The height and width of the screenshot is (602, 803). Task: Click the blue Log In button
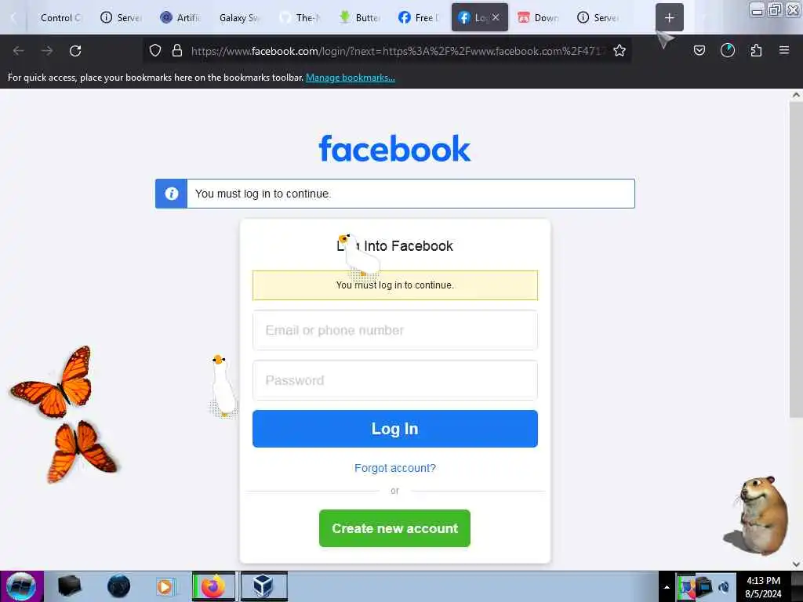pos(395,429)
